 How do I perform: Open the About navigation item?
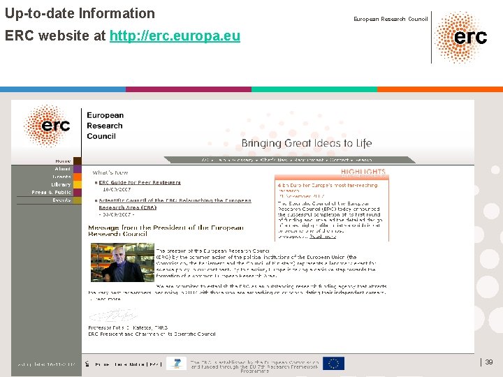(x=63, y=169)
